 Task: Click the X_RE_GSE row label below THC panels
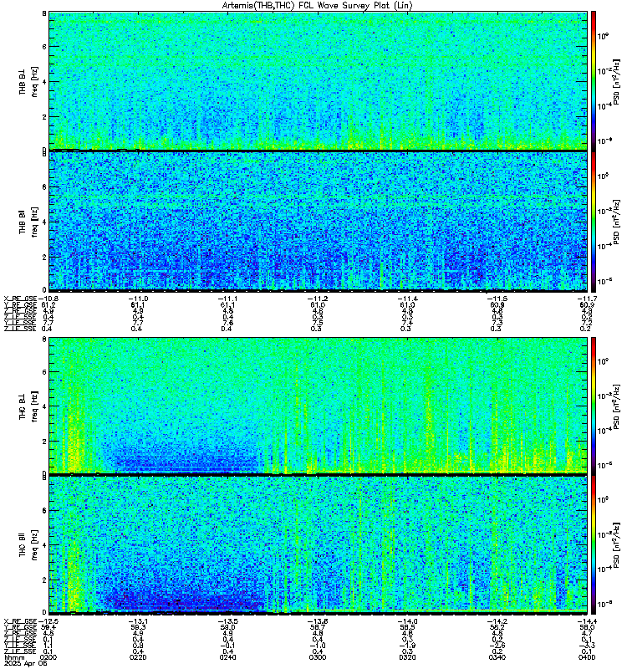(x=20, y=621)
